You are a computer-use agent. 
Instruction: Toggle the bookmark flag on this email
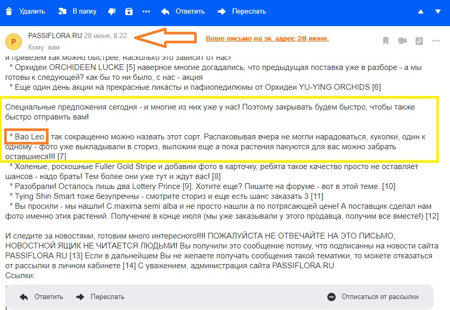click(386, 41)
